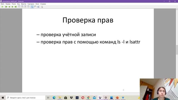
Task: Launch Google Chrome from the taskbar
Action: 88,97
